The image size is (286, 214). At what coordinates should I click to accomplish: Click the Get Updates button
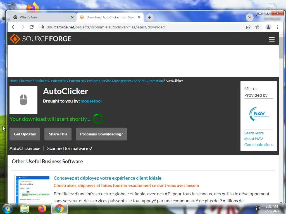(25, 134)
